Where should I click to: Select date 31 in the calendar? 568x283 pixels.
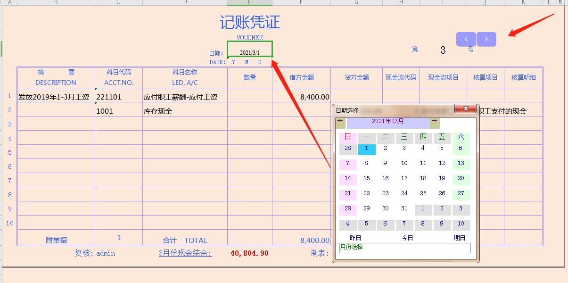point(404,208)
